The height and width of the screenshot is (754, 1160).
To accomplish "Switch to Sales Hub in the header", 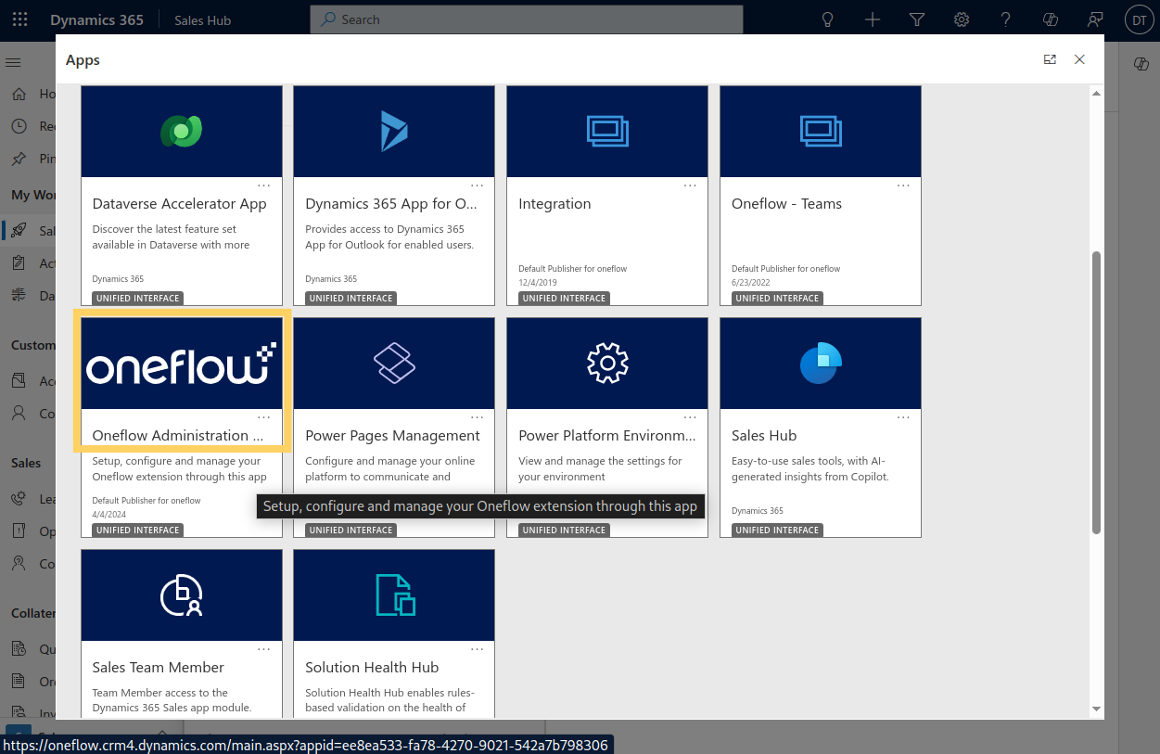I will pyautogui.click(x=201, y=19).
